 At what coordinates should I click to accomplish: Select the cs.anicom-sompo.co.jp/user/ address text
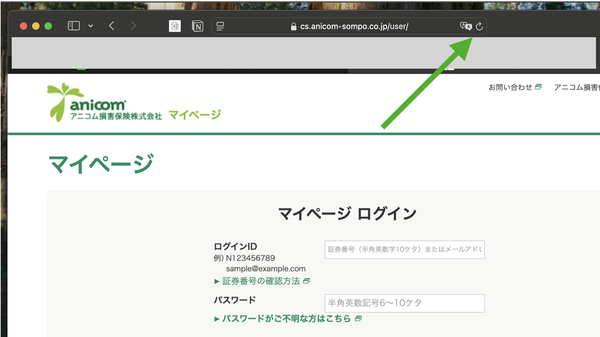[x=354, y=26]
